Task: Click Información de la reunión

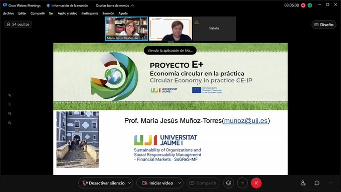Action: click(x=67, y=6)
